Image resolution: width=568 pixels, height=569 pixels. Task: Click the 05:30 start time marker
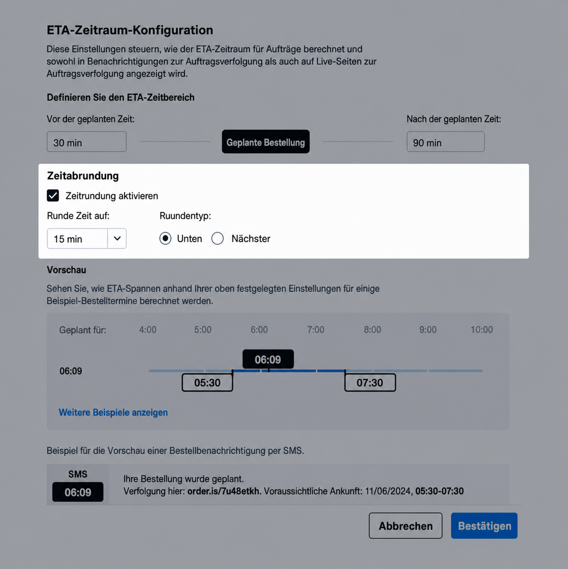click(x=207, y=382)
